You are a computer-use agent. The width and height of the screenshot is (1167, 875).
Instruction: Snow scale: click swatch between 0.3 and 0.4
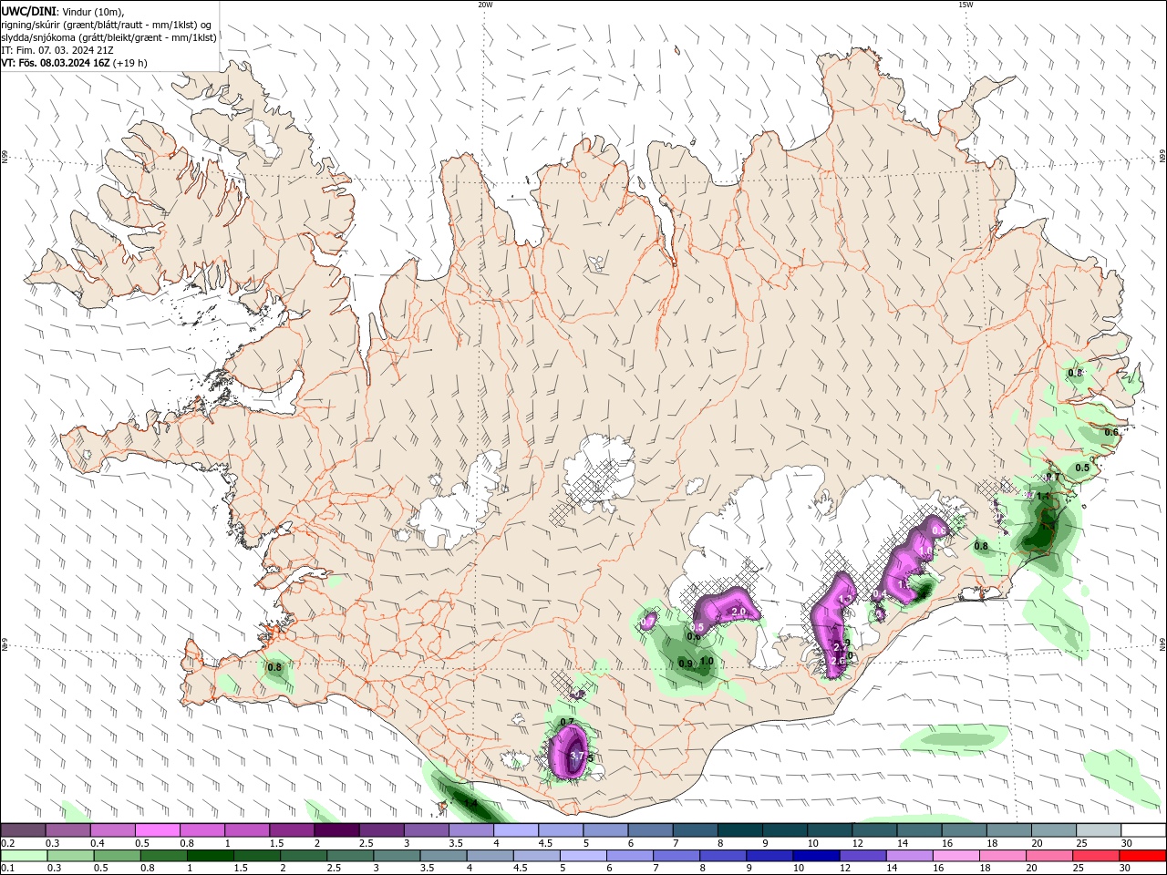pyautogui.click(x=68, y=829)
